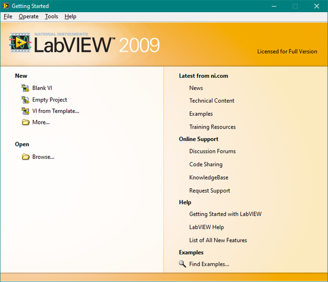Open Getting Started with LabVIEW

click(x=225, y=214)
